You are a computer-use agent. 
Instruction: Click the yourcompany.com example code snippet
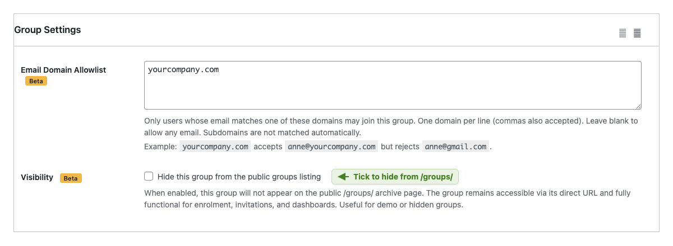(215, 146)
